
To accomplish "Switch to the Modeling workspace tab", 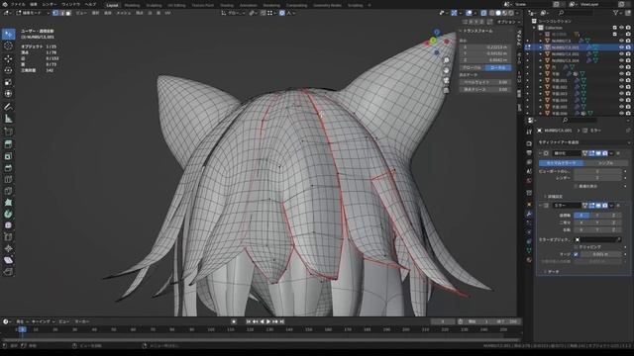I will tap(132, 5).
